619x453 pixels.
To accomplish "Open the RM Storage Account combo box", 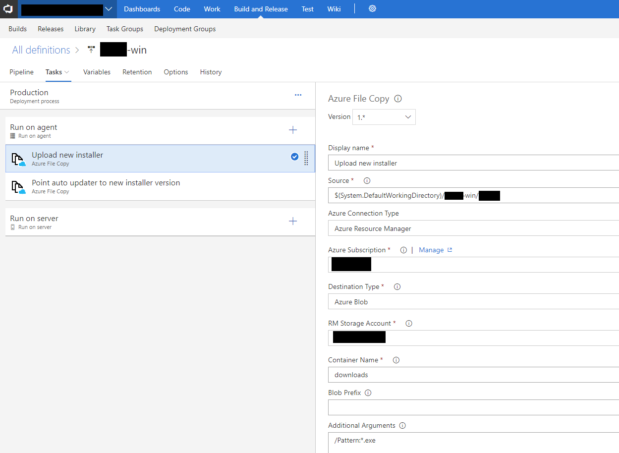I will (x=473, y=338).
